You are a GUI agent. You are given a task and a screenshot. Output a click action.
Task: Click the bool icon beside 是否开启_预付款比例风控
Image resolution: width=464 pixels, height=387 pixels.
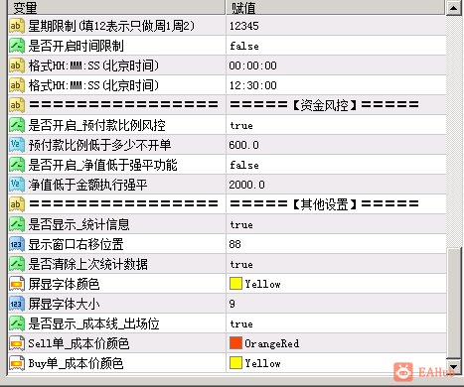(x=17, y=125)
